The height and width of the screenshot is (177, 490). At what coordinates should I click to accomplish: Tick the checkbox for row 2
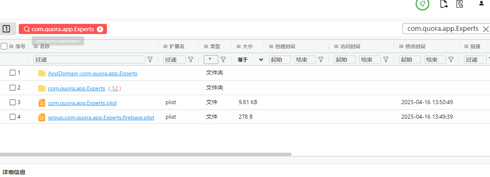coord(13,87)
